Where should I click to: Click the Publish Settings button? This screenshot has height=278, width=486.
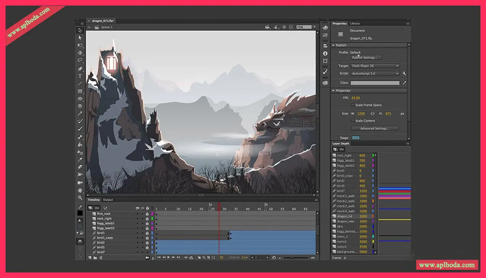pyautogui.click(x=366, y=58)
